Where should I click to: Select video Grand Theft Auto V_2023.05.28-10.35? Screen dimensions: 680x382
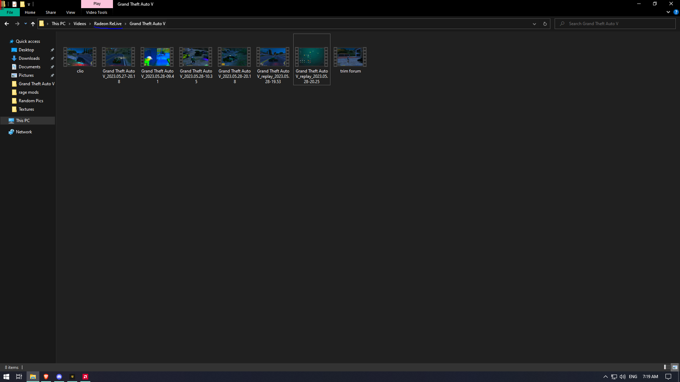click(196, 65)
